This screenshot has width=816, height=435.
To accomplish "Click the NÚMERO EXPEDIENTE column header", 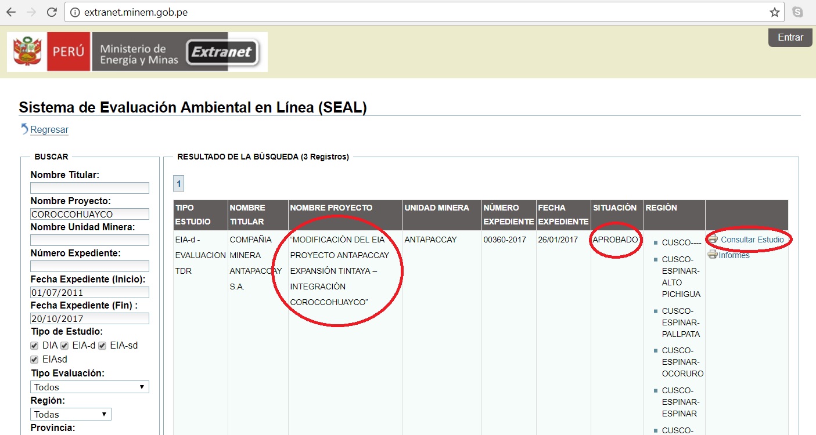I will 509,215.
